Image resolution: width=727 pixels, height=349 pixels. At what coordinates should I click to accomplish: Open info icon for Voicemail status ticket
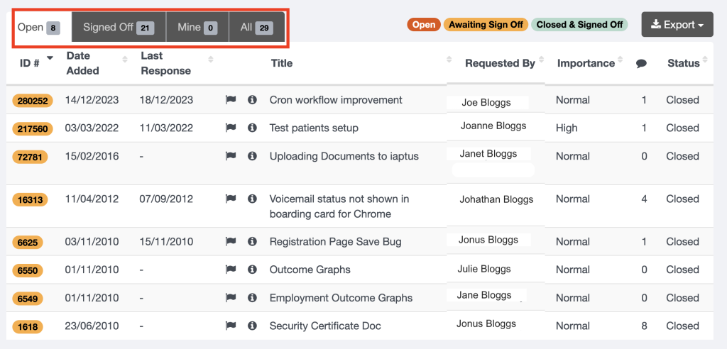coord(252,199)
